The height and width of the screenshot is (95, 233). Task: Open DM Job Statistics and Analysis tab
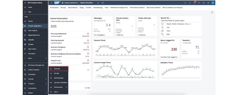coord(172,7)
